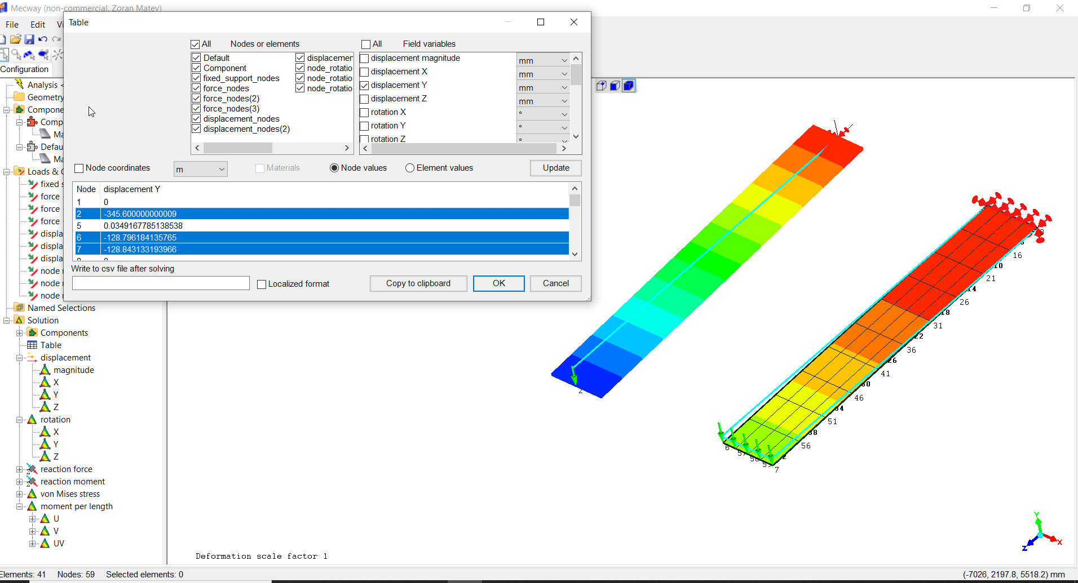Select the solution Components tree item

(x=64, y=333)
